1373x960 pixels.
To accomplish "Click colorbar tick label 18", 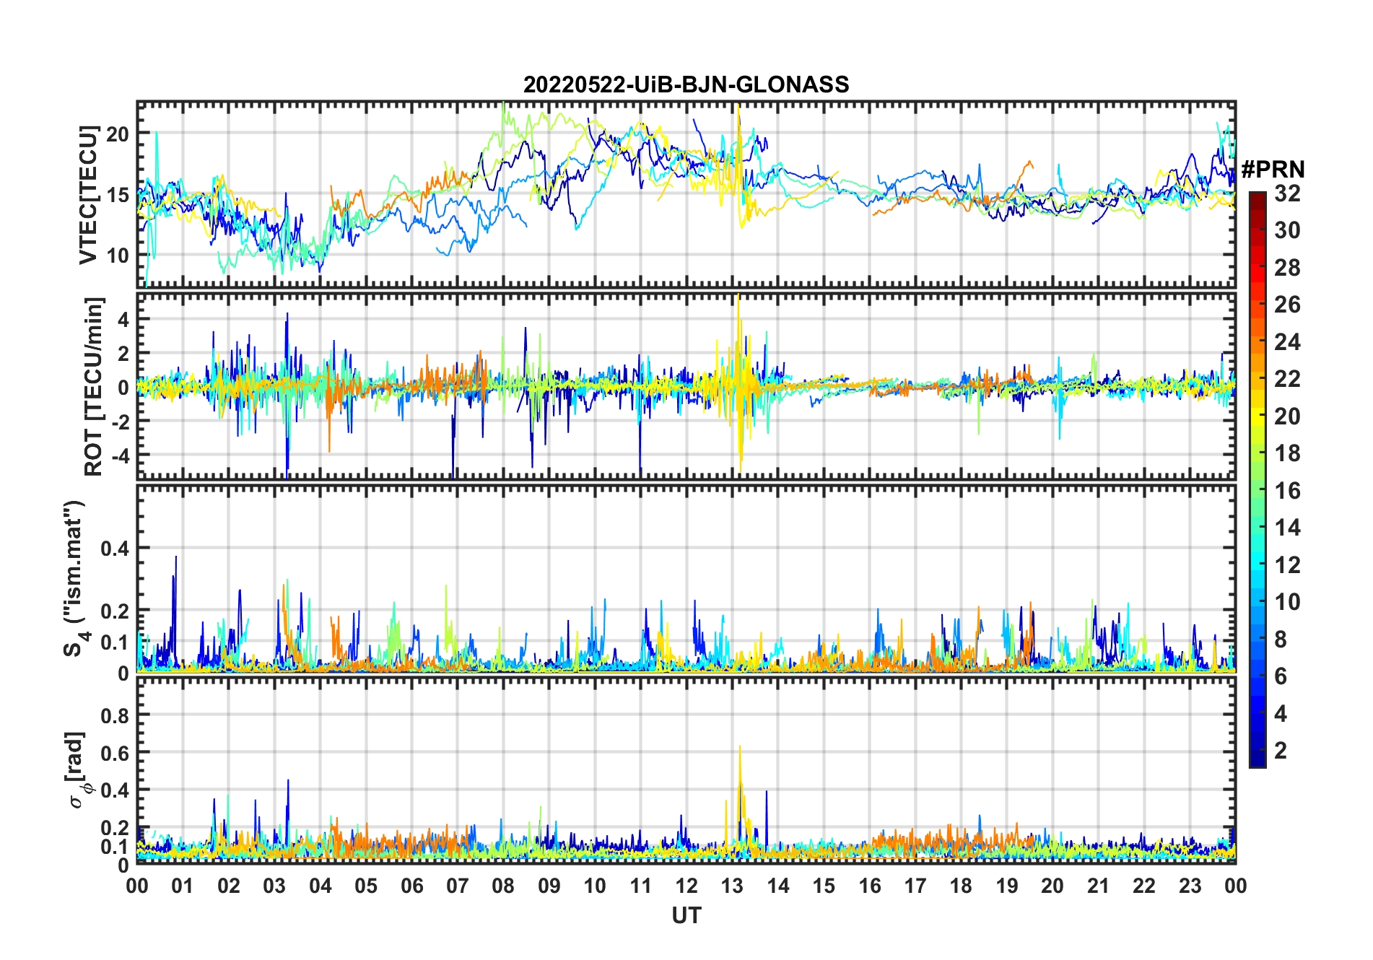I will 1287,453.
